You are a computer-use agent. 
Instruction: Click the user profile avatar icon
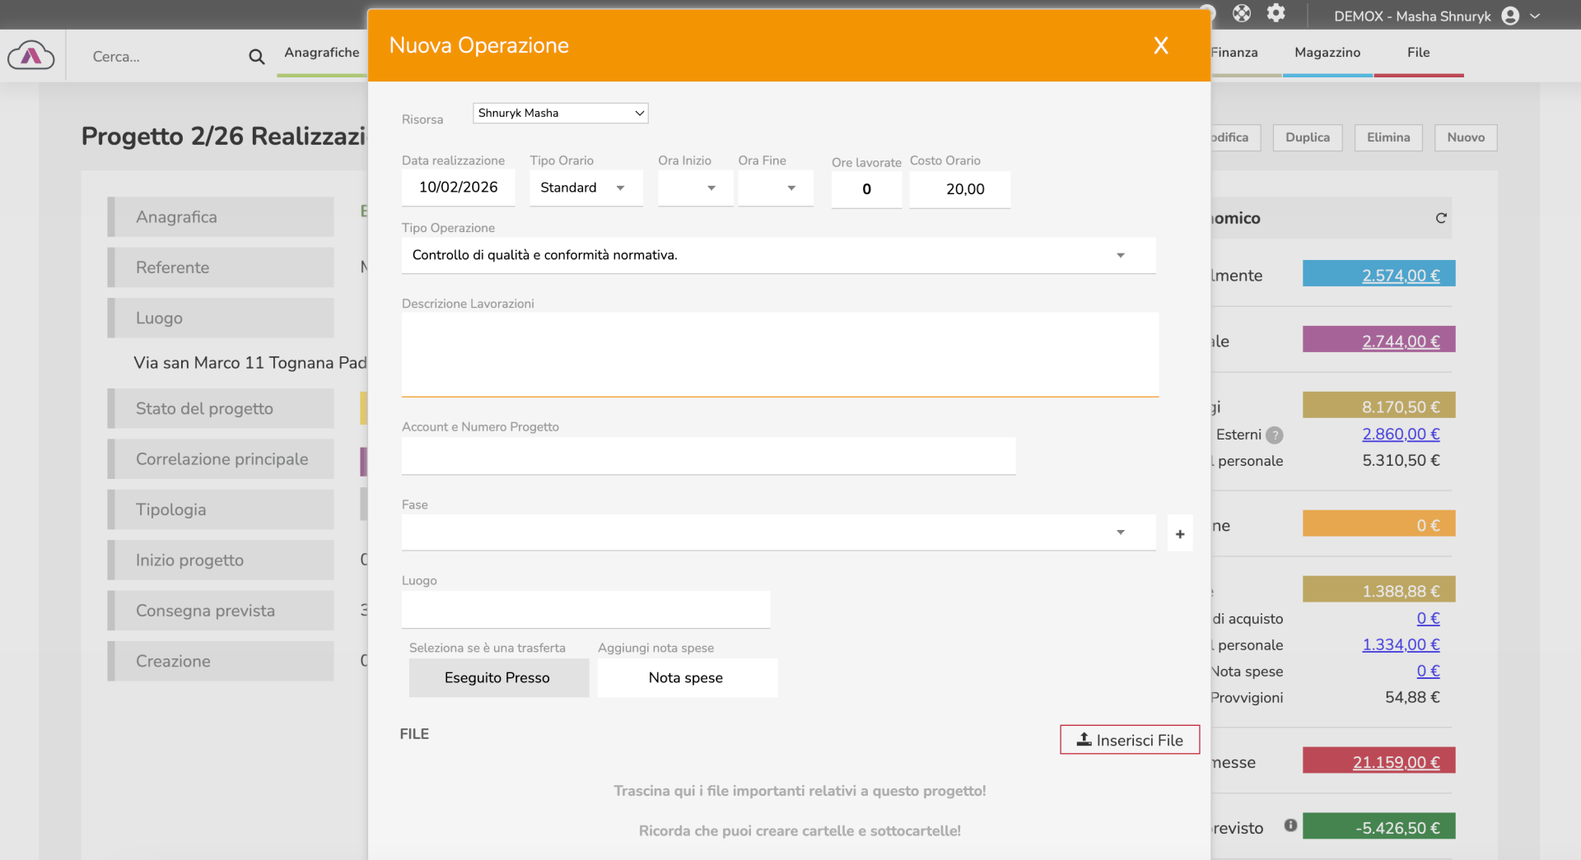click(x=1509, y=16)
